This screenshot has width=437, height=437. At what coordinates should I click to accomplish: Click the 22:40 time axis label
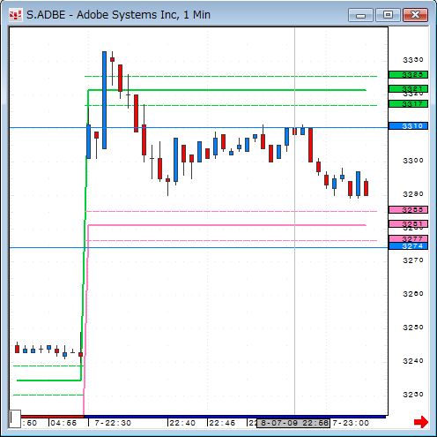182,423
